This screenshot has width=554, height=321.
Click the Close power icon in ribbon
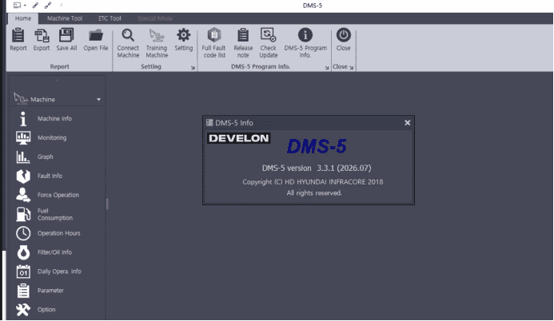coord(344,35)
